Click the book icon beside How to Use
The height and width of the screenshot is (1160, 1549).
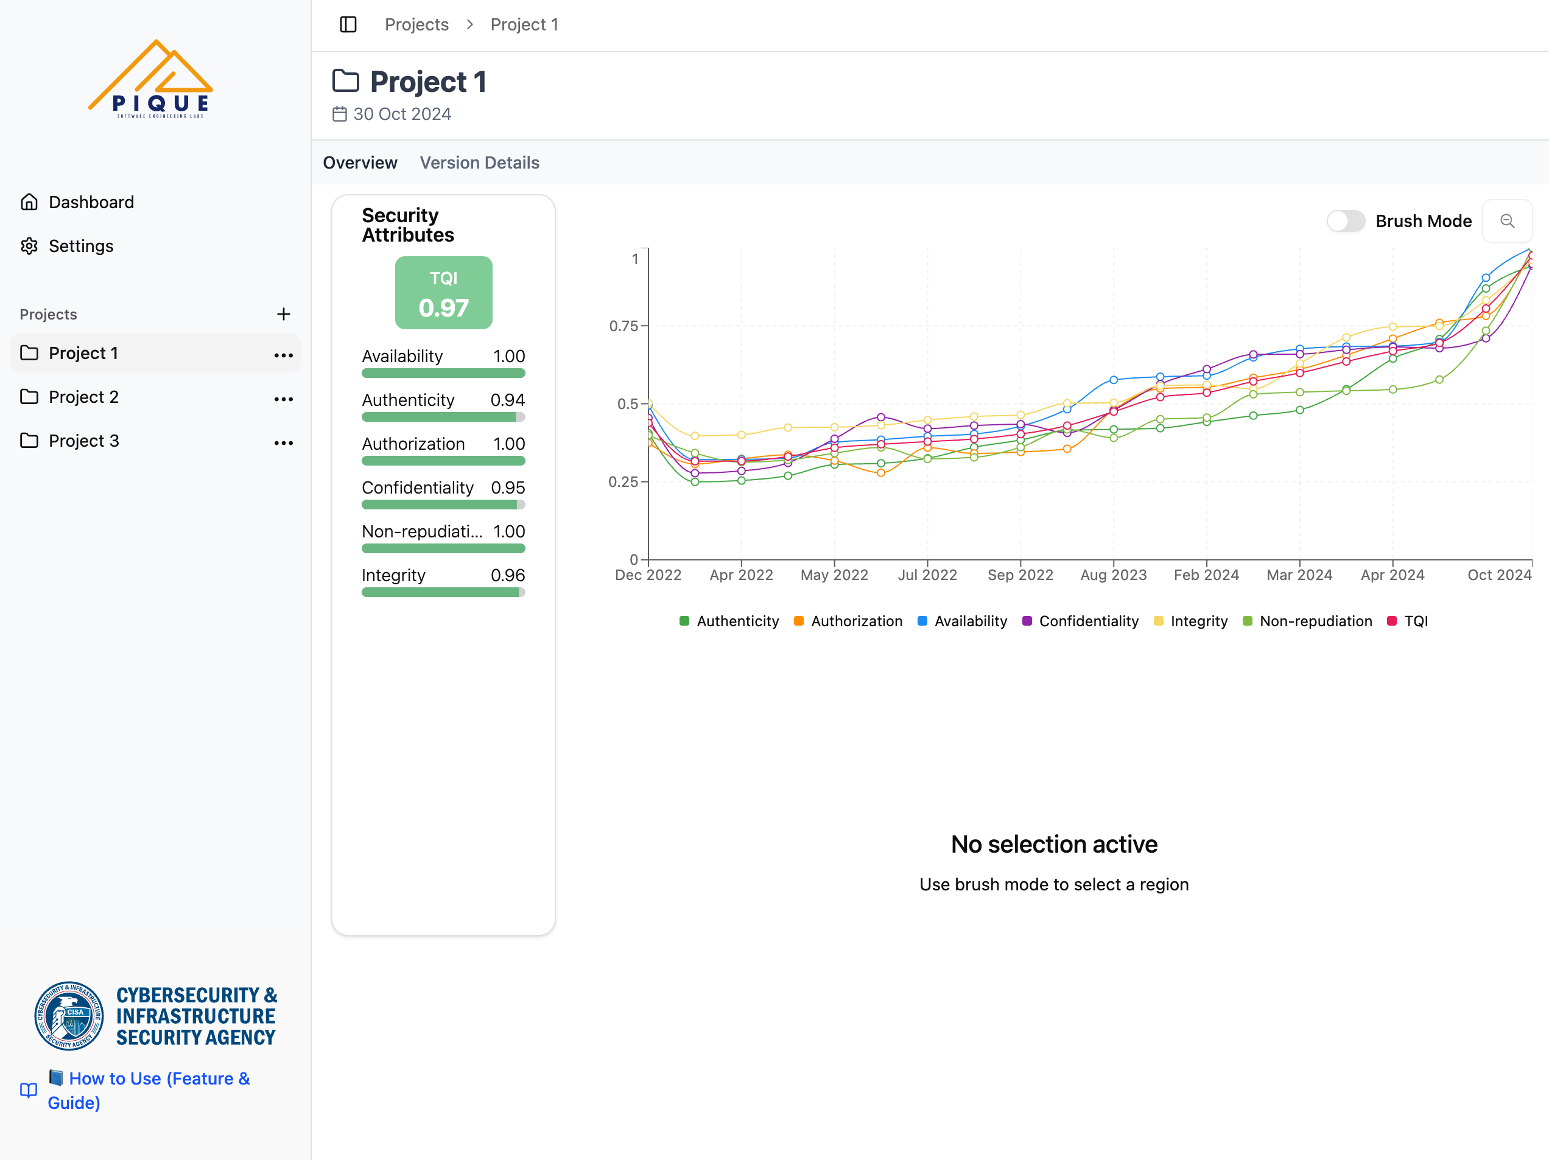(28, 1090)
